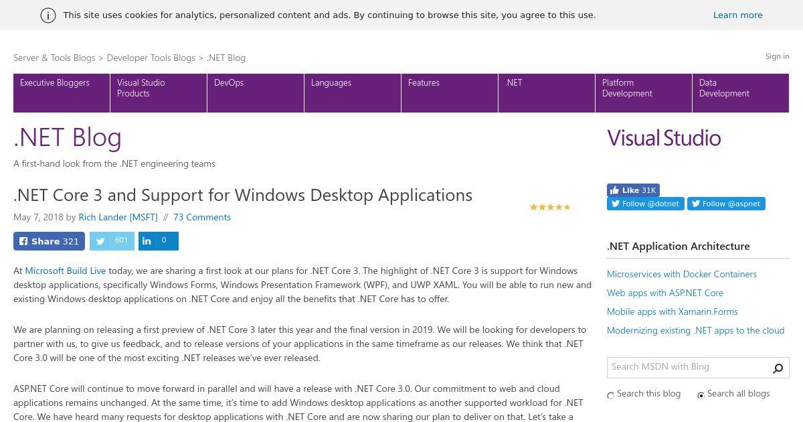
Task: Click the .NET Application Architecture heading
Action: click(679, 246)
